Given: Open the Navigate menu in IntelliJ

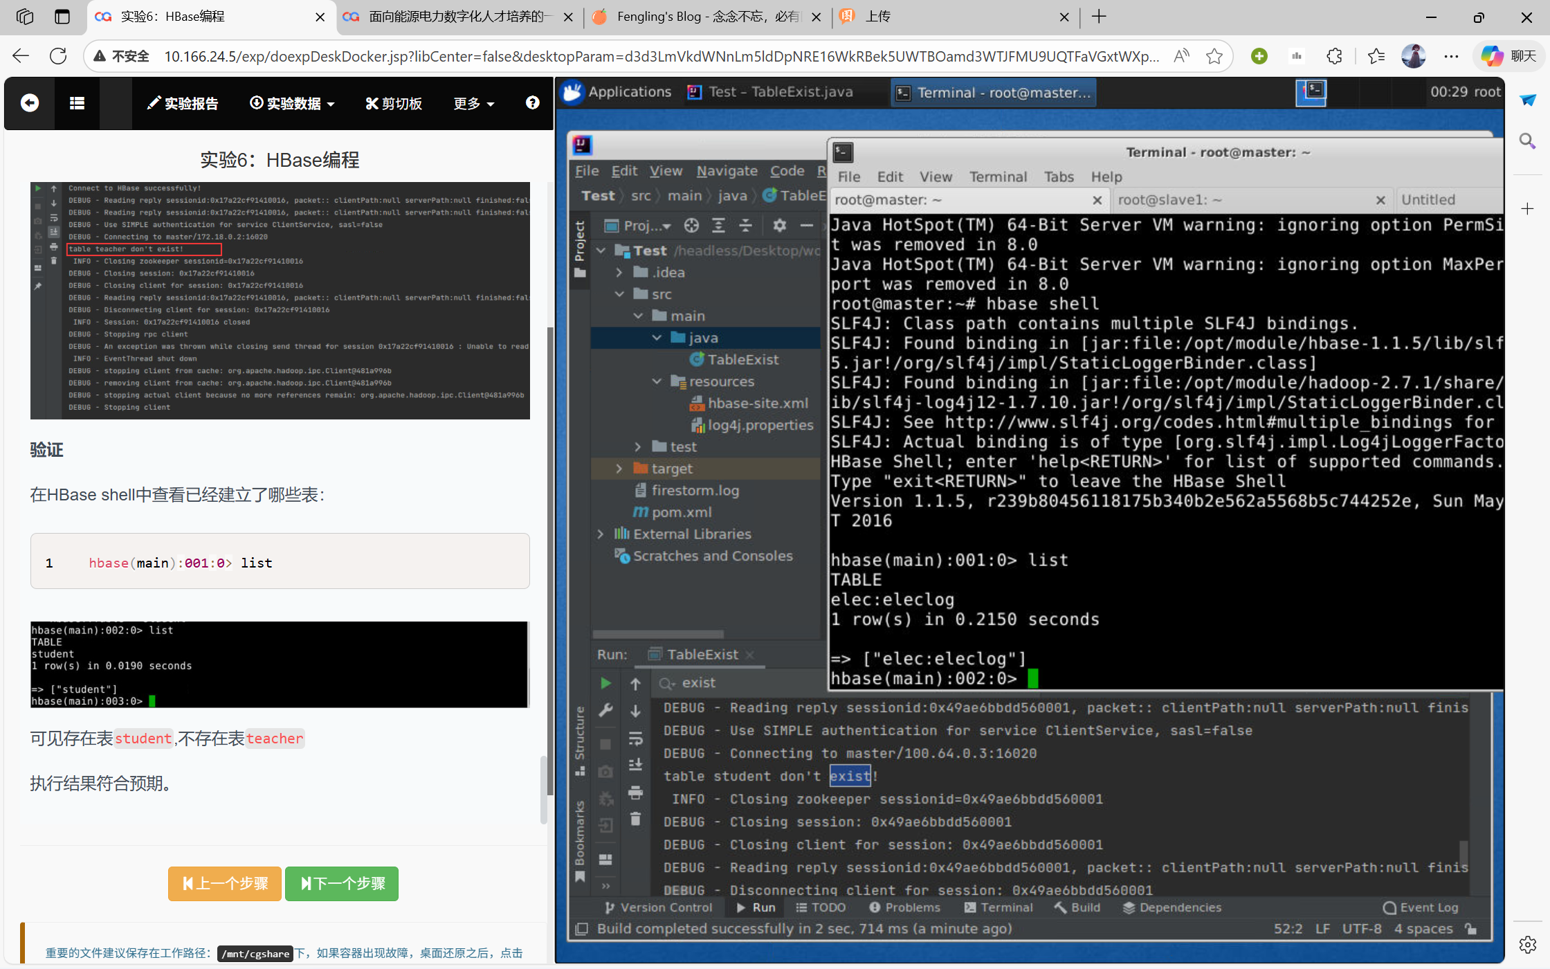Looking at the screenshot, I should 727,171.
